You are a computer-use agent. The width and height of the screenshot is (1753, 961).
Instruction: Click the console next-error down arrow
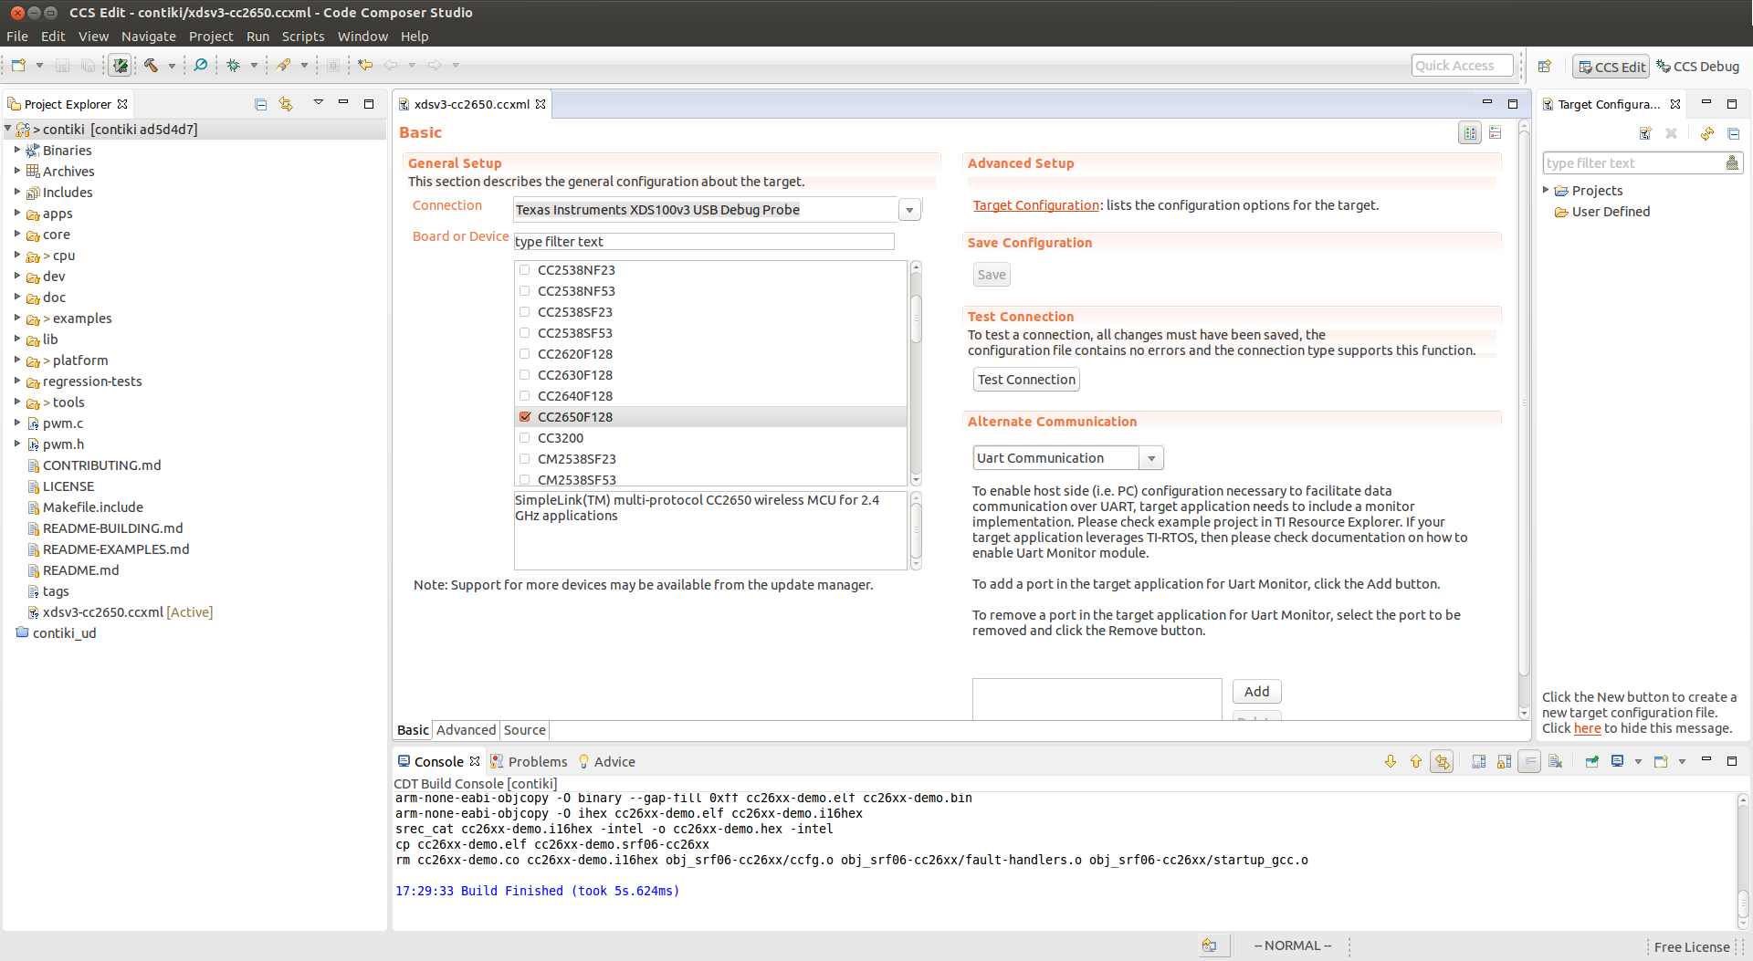[x=1391, y=762]
